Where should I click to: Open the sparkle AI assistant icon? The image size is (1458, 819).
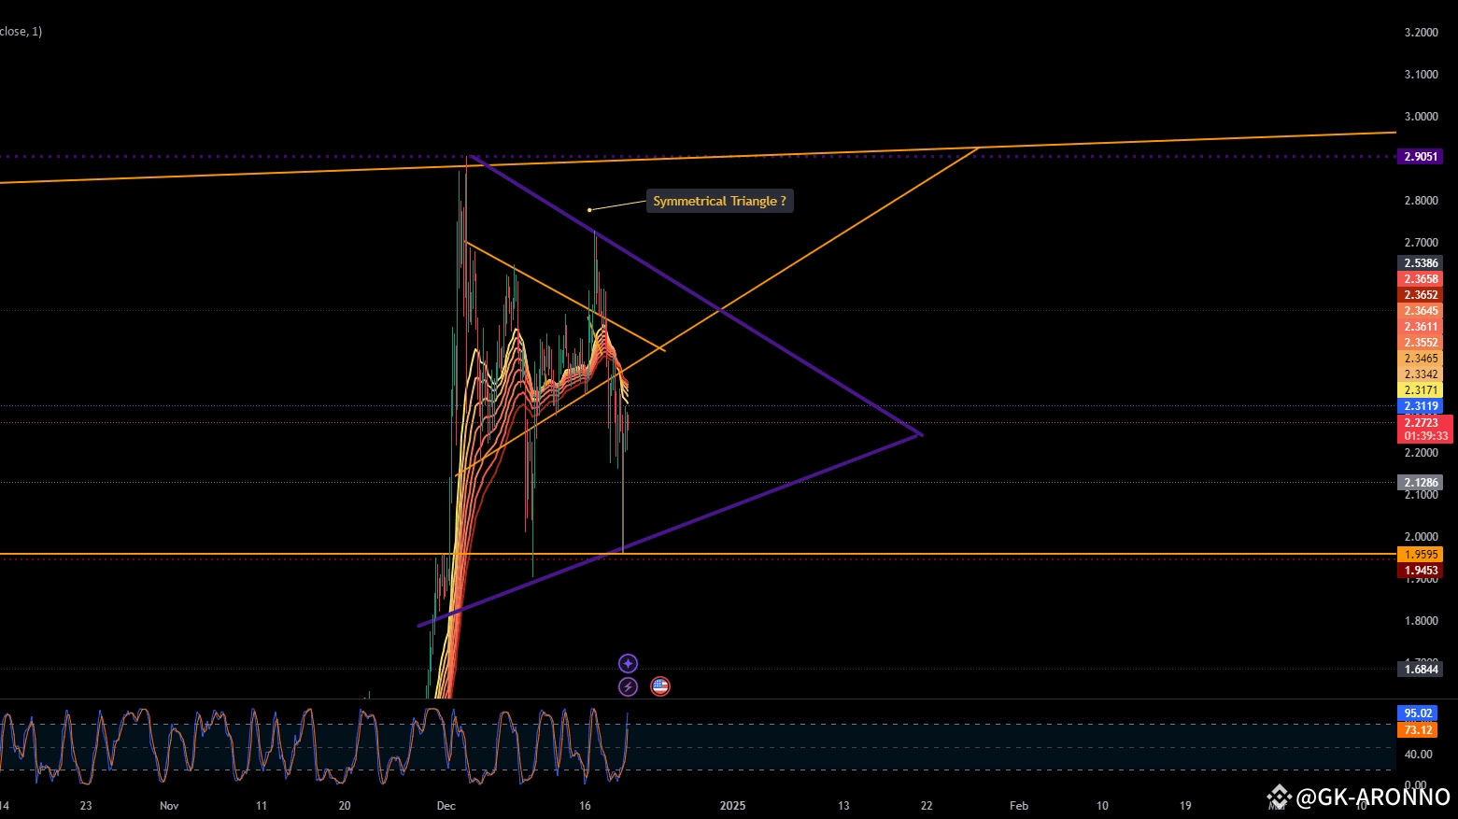tap(628, 663)
